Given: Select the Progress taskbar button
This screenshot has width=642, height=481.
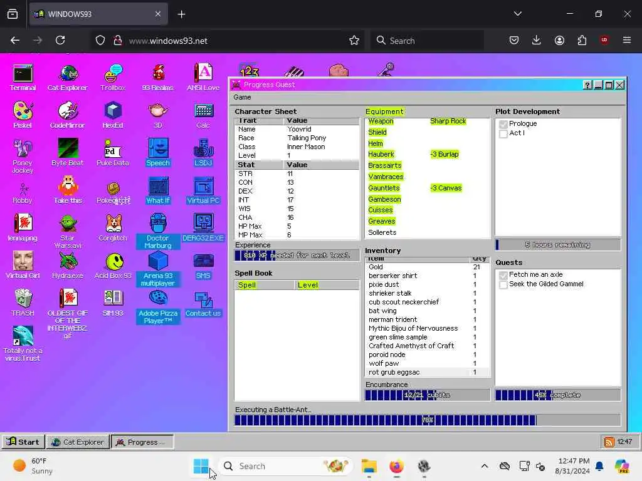Looking at the screenshot, I should click(x=142, y=442).
